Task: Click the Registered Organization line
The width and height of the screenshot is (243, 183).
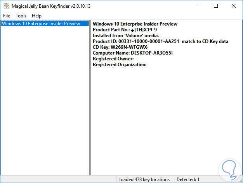Action: (x=120, y=65)
